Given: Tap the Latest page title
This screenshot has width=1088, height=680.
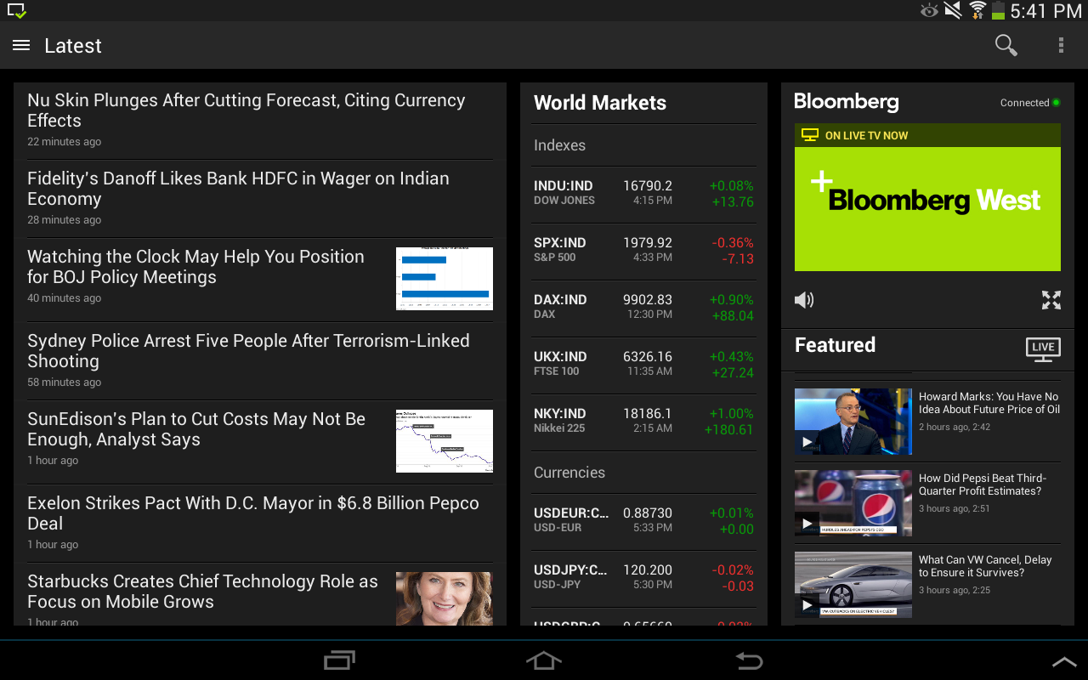Looking at the screenshot, I should point(73,46).
